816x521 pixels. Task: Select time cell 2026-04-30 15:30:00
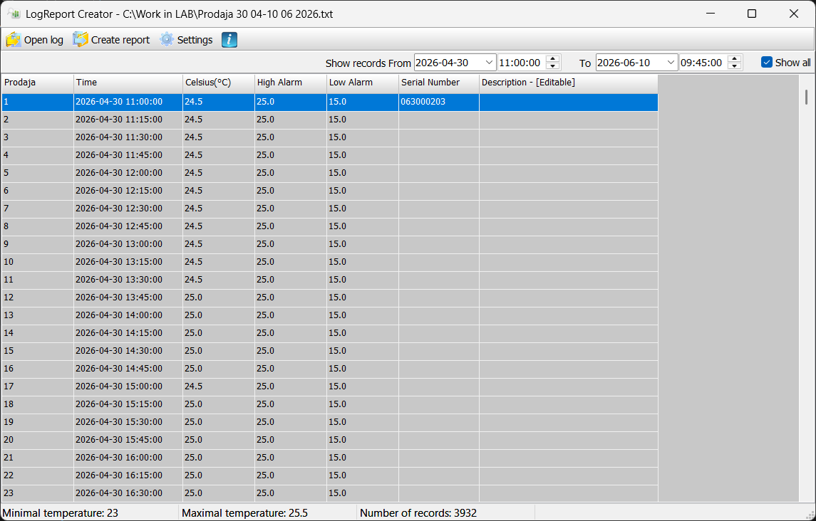point(128,421)
